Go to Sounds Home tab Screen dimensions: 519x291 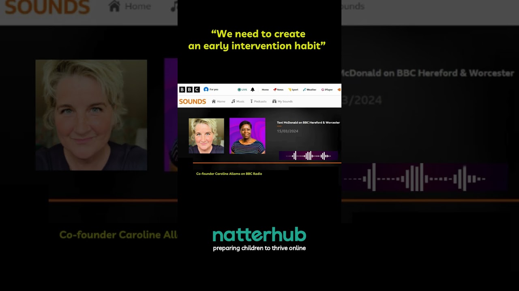[x=219, y=101]
